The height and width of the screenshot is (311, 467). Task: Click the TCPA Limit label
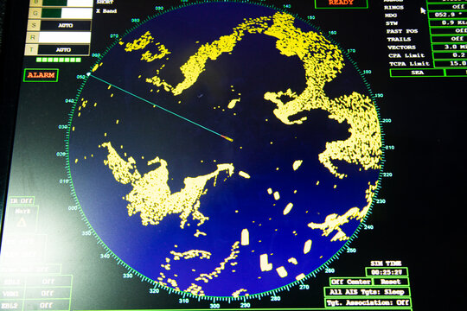tap(410, 64)
